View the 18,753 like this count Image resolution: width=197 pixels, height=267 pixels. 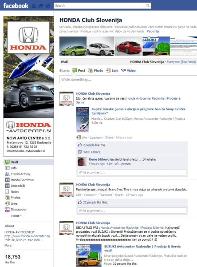12,257
